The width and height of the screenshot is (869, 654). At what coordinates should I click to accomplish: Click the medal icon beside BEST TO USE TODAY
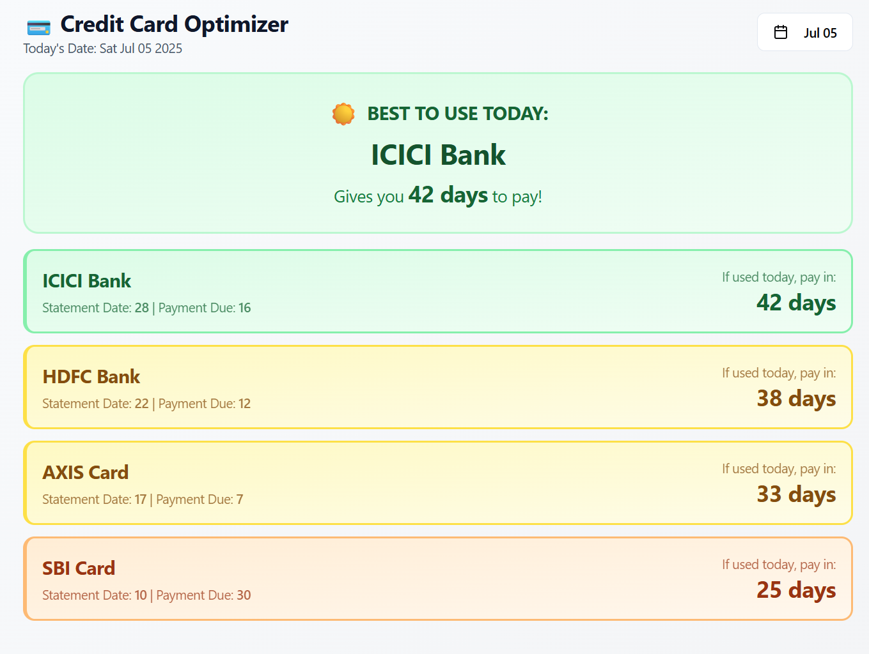343,114
